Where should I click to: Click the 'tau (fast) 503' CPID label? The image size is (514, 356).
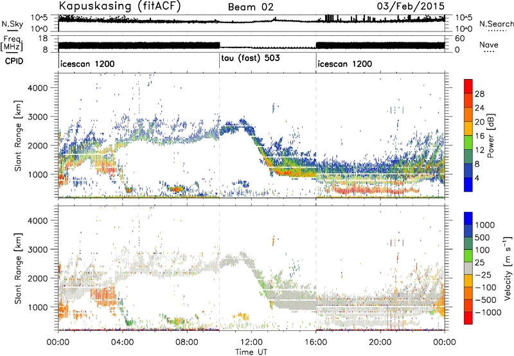(251, 58)
